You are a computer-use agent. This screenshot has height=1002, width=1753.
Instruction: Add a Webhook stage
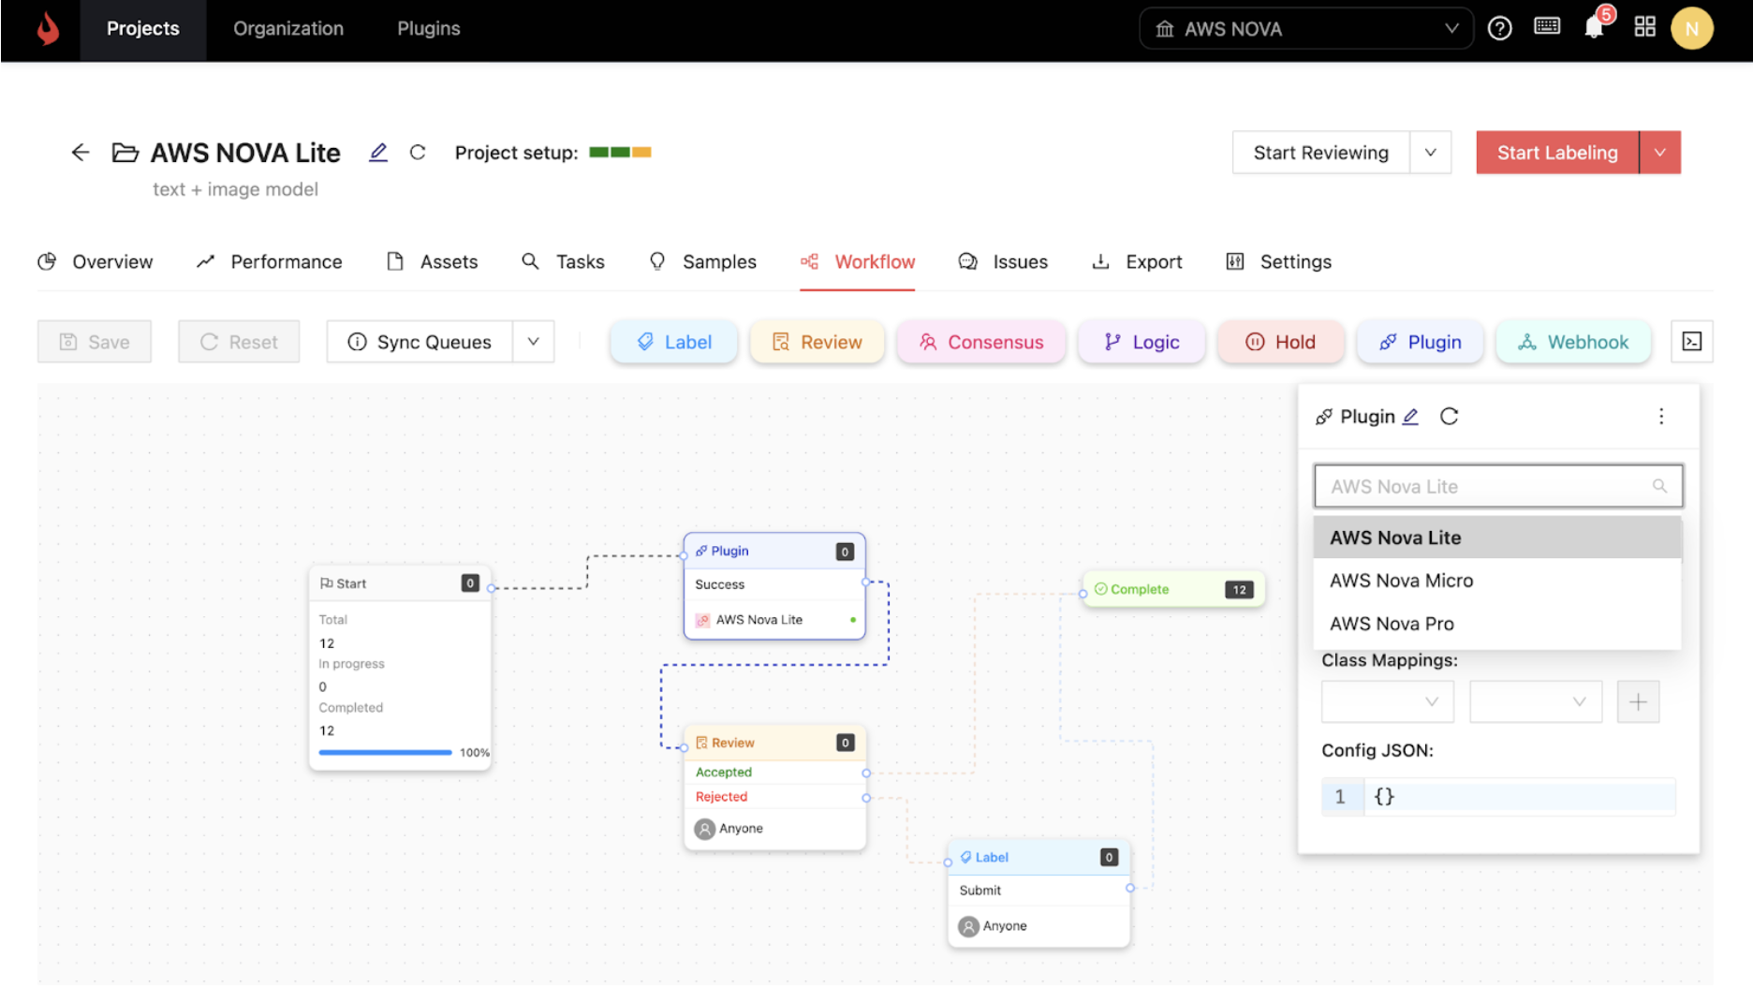click(1573, 342)
